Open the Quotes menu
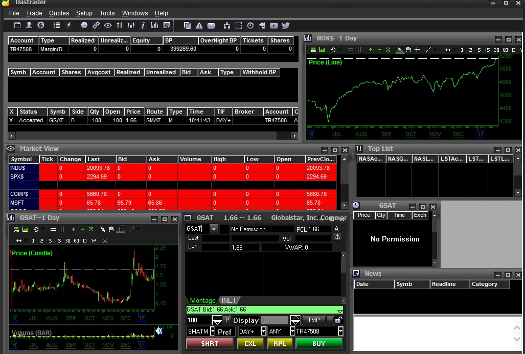The image size is (525, 354). 59,13
